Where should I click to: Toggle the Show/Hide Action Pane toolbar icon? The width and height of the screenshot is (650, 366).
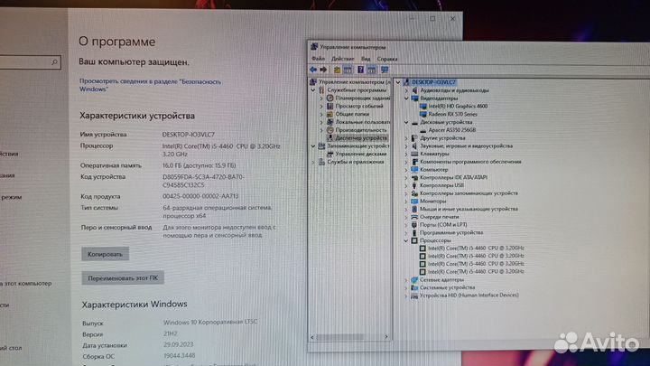coord(372,70)
